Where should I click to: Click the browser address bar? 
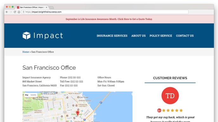[x=105, y=12]
